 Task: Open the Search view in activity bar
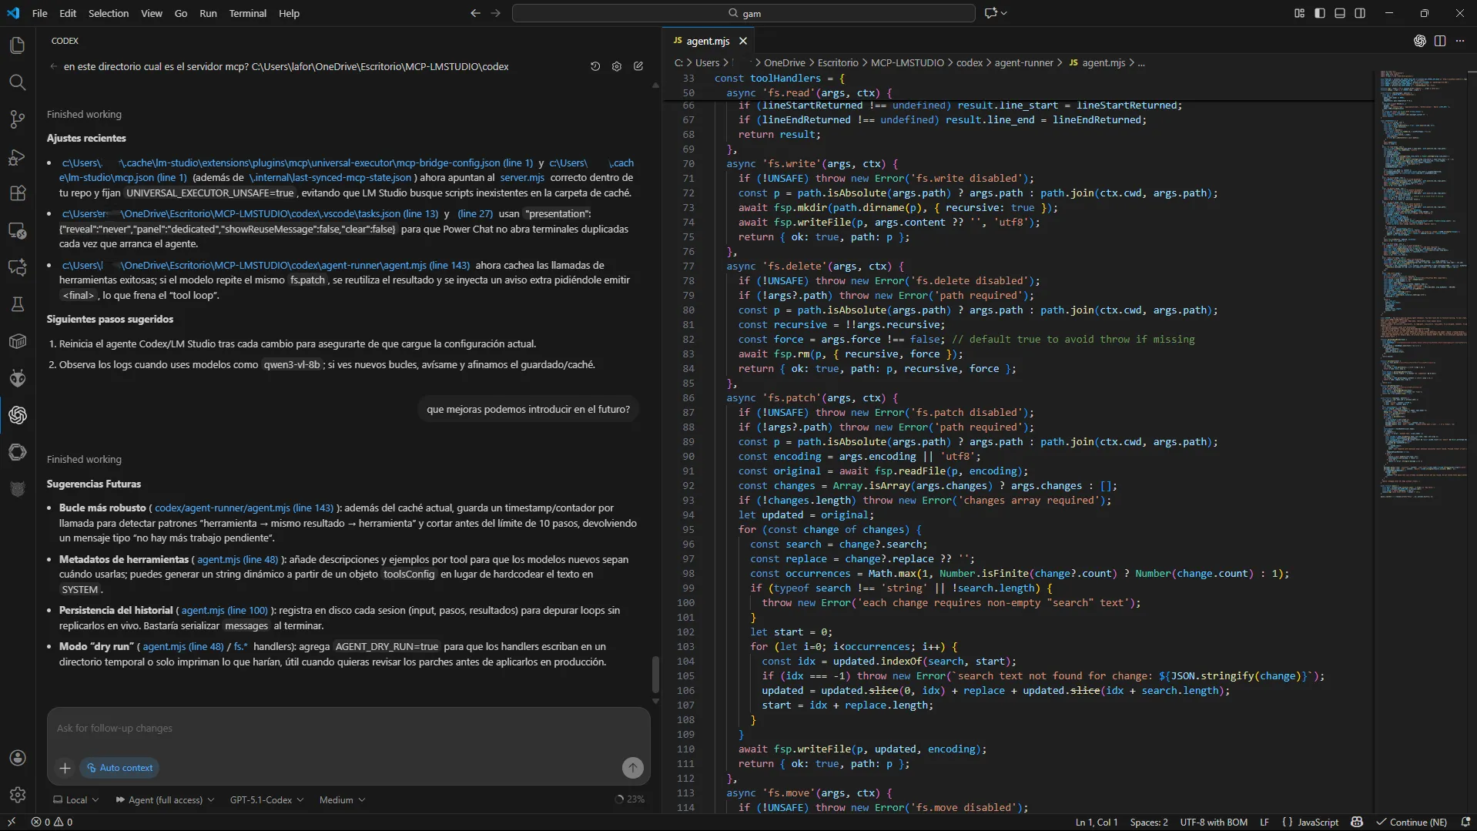tap(17, 82)
